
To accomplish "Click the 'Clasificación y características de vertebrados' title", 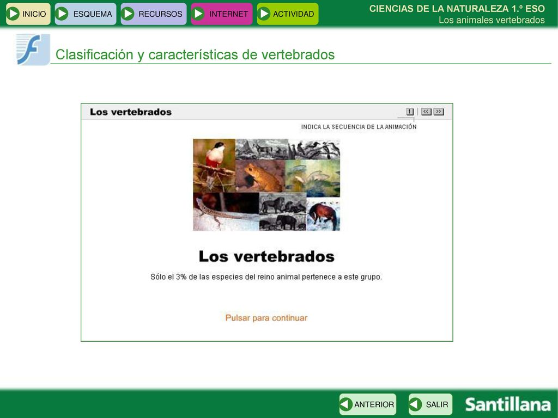I will tap(195, 54).
